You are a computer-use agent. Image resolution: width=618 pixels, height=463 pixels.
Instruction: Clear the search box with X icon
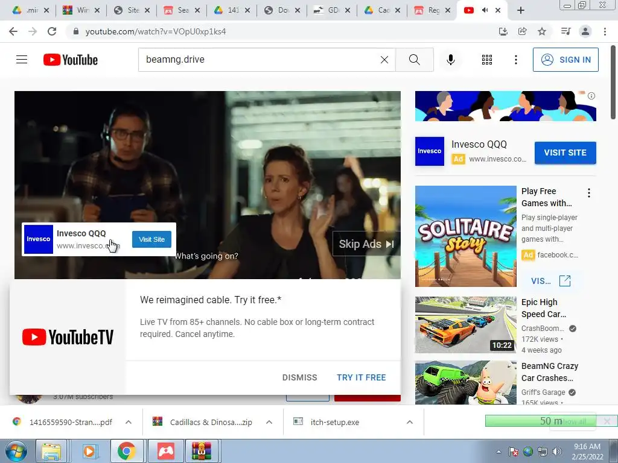[x=384, y=60]
